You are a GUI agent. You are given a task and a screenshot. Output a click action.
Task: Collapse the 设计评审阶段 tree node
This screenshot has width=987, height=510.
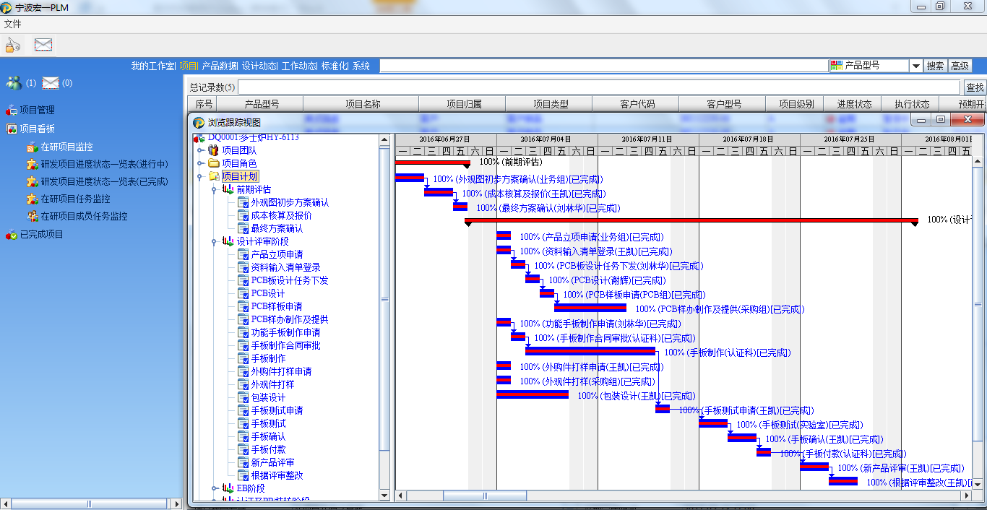215,241
